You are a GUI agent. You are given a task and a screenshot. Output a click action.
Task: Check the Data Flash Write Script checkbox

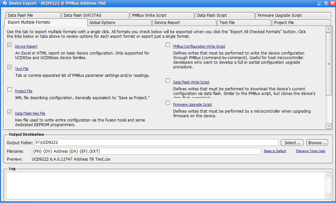[x=168, y=80]
